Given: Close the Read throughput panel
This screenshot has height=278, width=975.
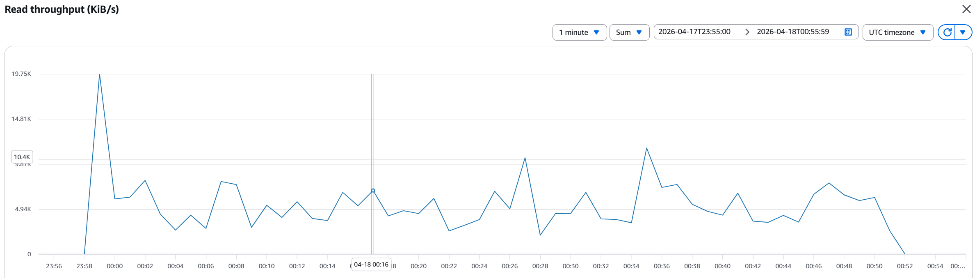Looking at the screenshot, I should (x=966, y=9).
